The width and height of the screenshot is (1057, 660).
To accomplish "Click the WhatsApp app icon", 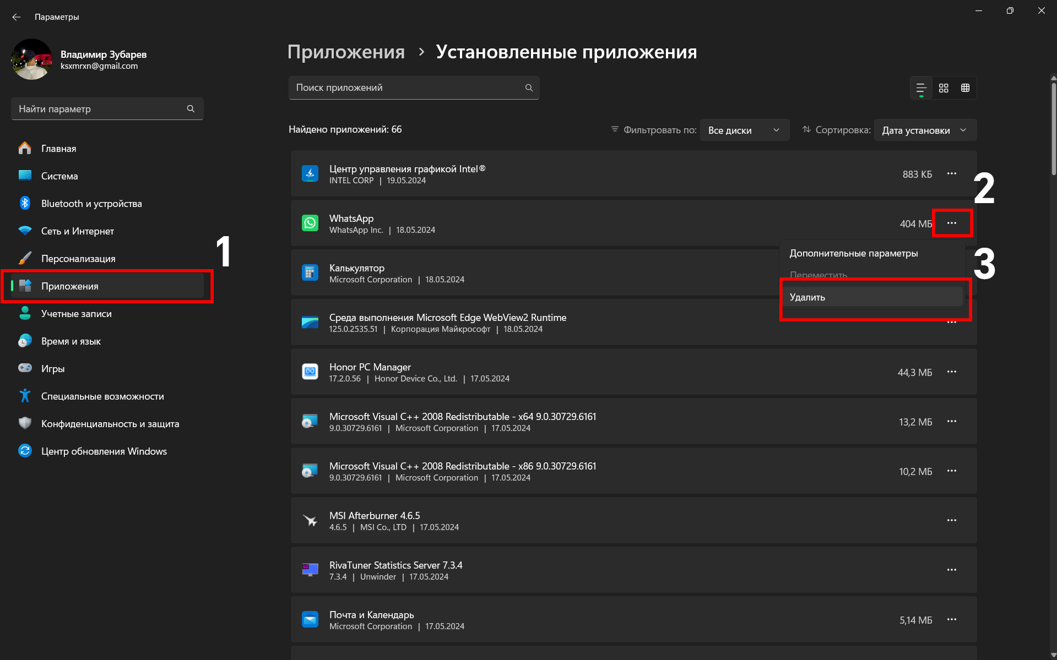I will (x=310, y=223).
